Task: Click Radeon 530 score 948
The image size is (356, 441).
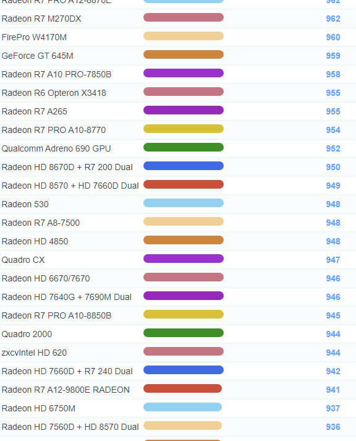Action: 333,204
